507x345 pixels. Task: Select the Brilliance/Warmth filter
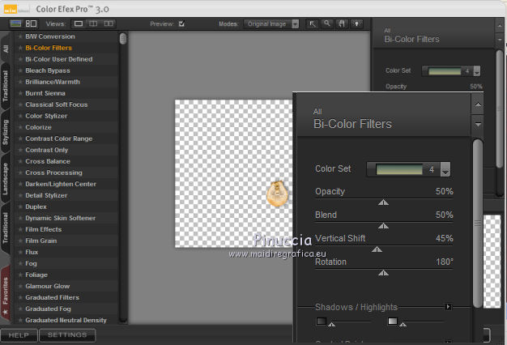(x=53, y=82)
